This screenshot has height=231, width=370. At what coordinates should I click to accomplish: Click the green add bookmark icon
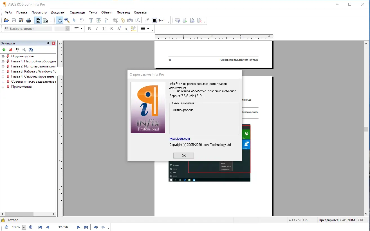[x=4, y=50]
